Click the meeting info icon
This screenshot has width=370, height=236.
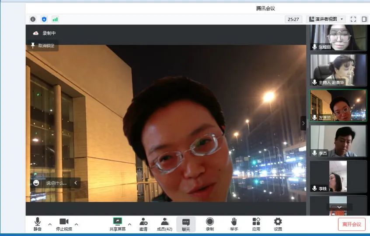[33, 19]
